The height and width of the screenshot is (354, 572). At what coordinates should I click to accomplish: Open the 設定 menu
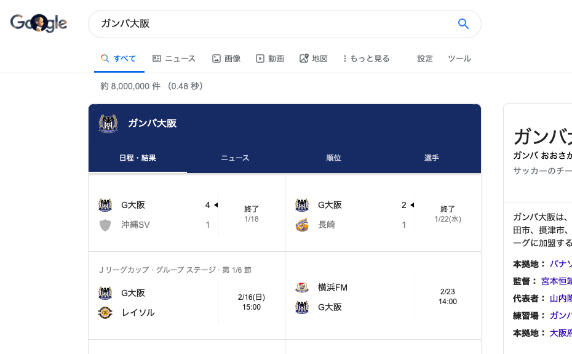click(424, 58)
